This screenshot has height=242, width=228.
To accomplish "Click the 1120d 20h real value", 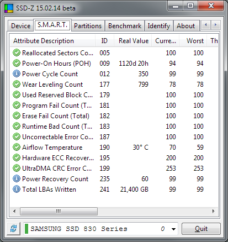I will [x=134, y=64].
